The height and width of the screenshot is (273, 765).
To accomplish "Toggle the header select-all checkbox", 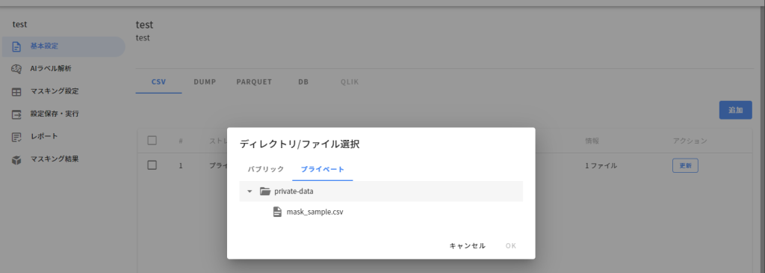I will (x=152, y=141).
